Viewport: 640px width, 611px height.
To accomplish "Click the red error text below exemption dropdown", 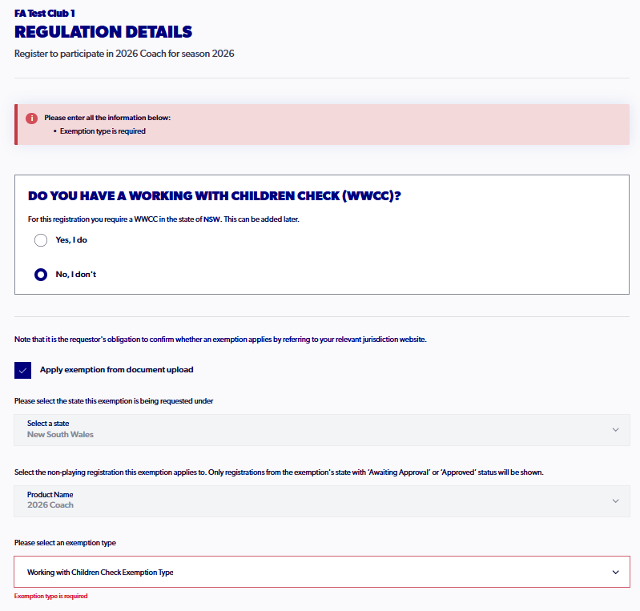I will click(x=51, y=596).
